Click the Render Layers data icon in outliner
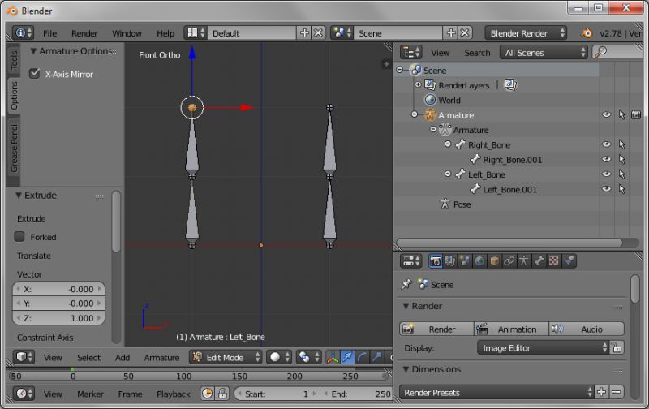This screenshot has width=649, height=409. tap(510, 85)
